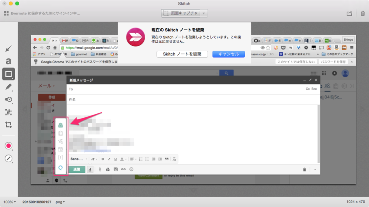The image size is (369, 207).
Task: Open the 料金確認 bookmark folder
Action: (99, 54)
